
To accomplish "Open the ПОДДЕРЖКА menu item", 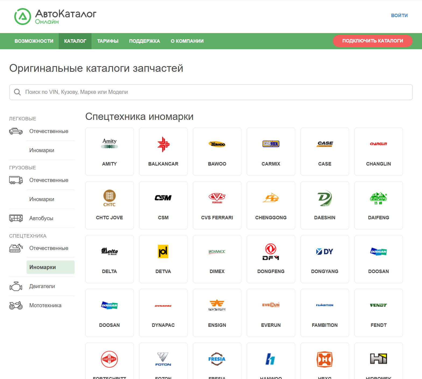I will tap(145, 41).
